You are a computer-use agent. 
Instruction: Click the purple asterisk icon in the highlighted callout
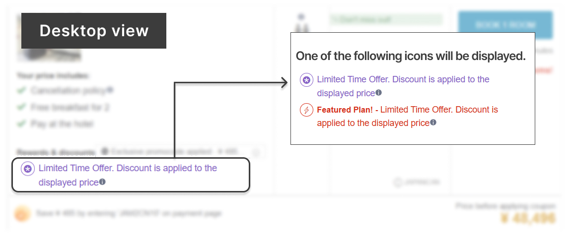(28, 169)
